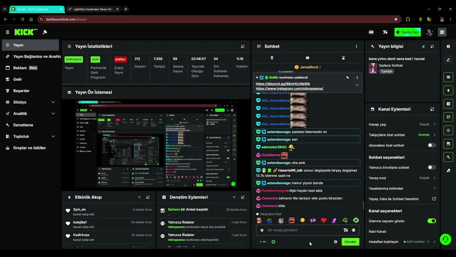Pop out the Kanal Eylemleri panel
This screenshot has width=456, height=257.
(432, 109)
